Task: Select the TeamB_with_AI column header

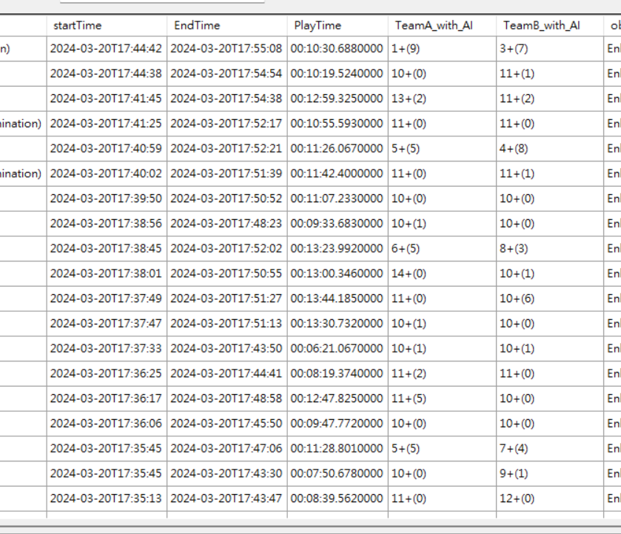Action: pos(550,25)
